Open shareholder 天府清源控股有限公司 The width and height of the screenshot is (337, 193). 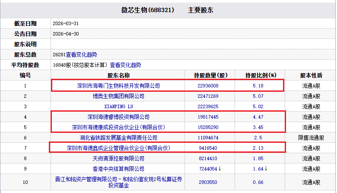click(118, 158)
